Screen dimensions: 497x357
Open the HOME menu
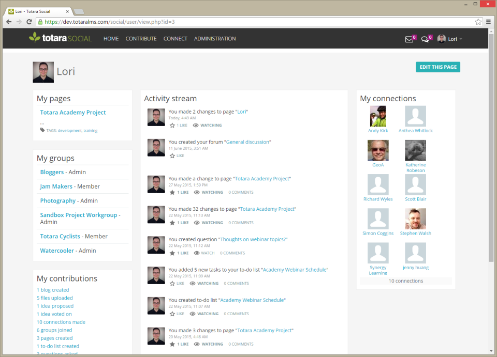coord(111,39)
